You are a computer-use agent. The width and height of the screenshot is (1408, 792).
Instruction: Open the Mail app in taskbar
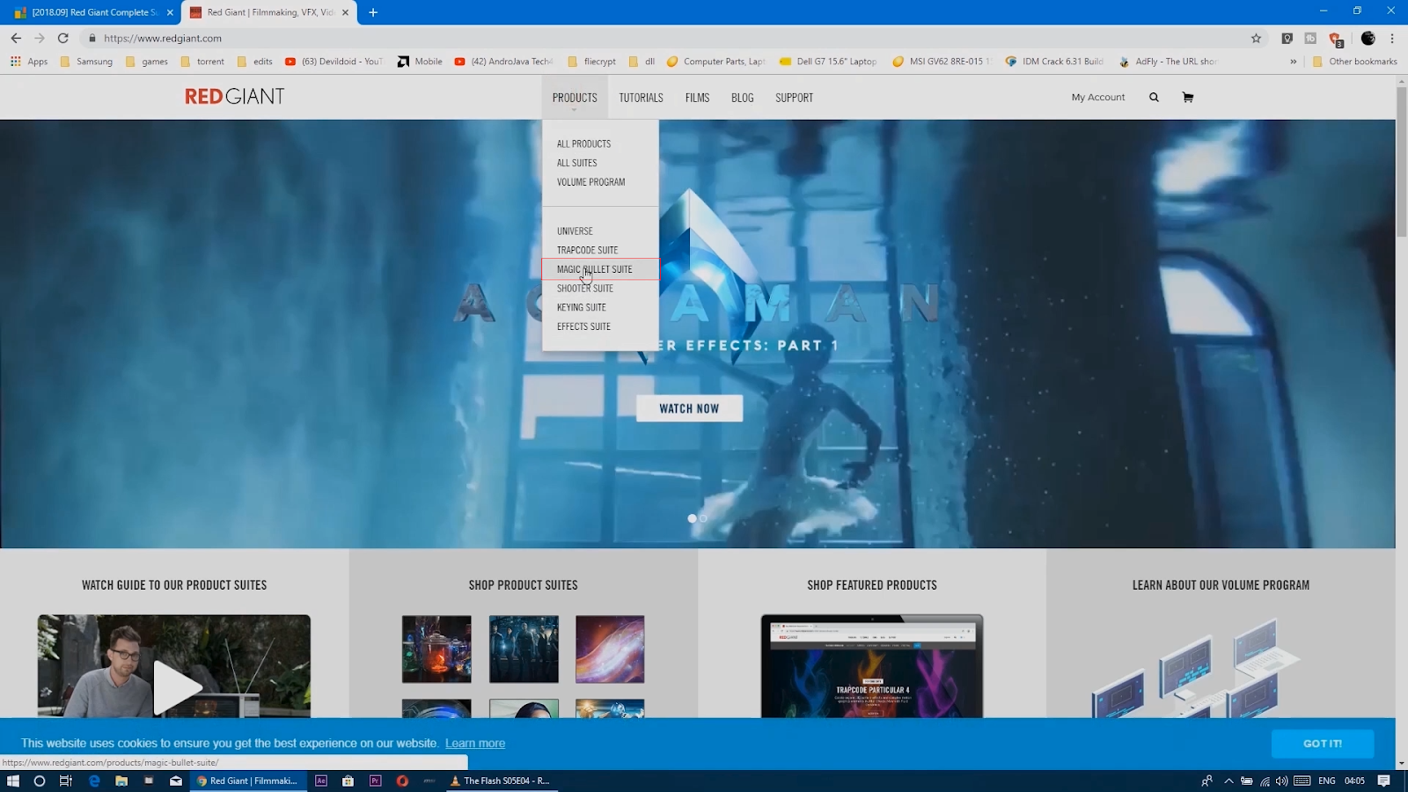pos(176,781)
